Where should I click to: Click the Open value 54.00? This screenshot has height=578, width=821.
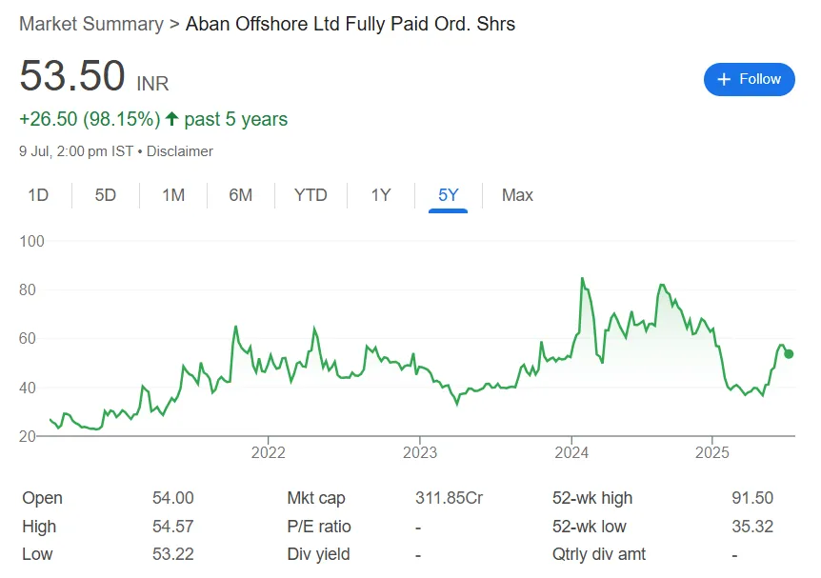coord(172,498)
